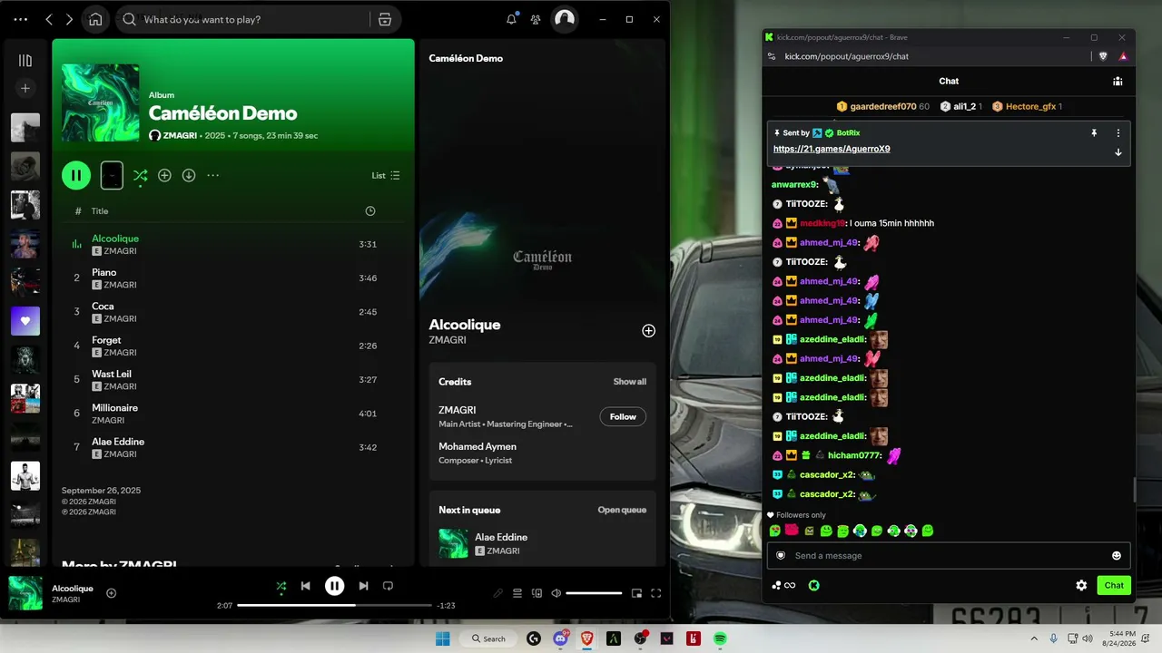Open Windows Start menu
This screenshot has width=1162, height=653.
[442, 638]
